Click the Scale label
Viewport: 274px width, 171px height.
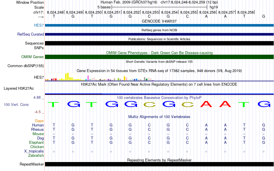(x=39, y=7)
